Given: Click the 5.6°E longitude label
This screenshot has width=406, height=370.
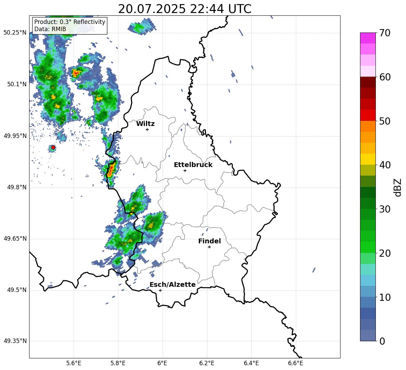Looking at the screenshot, I should [x=74, y=363].
